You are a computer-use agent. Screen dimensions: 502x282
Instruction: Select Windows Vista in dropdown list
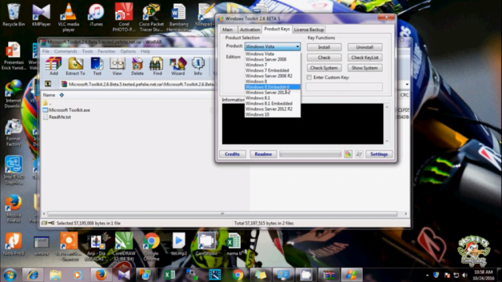(x=272, y=54)
